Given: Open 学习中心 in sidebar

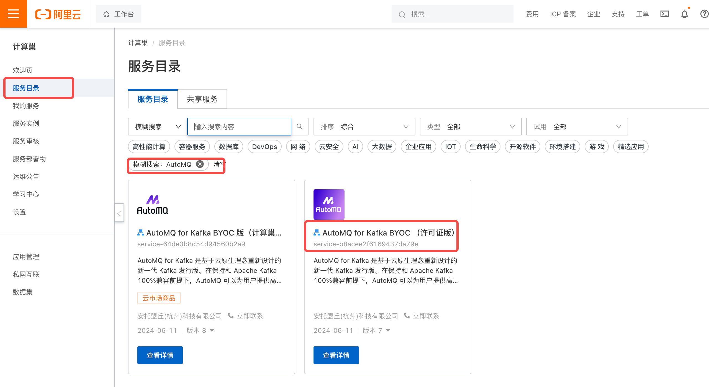Looking at the screenshot, I should 26,194.
